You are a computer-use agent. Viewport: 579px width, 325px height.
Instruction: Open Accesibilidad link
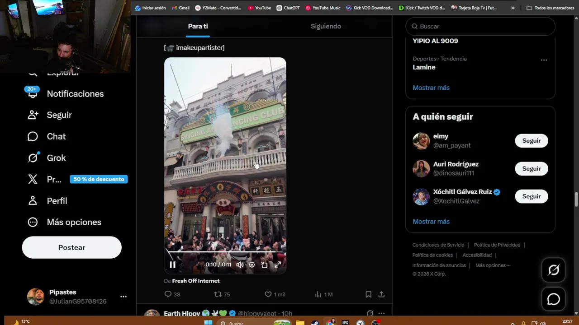tap(477, 255)
